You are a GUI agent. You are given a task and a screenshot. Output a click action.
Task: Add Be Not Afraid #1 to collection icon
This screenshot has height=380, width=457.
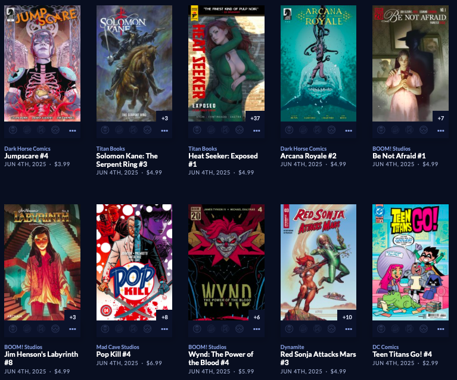[x=395, y=130]
